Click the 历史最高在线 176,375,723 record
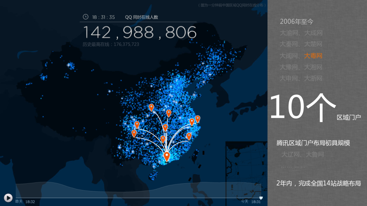The image size is (367, 206). click(111, 44)
